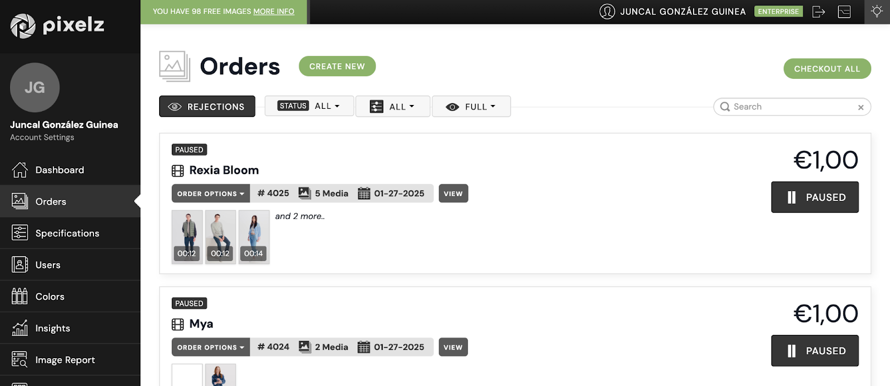The height and width of the screenshot is (386, 890).
Task: Click the pixelz logo icon
Action: tap(23, 26)
